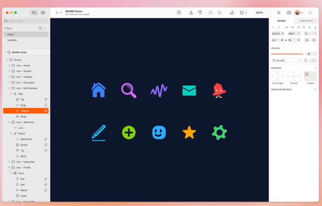322x206 pixels.
Task: Toggle Fix Size resizing control
Action: point(294,77)
